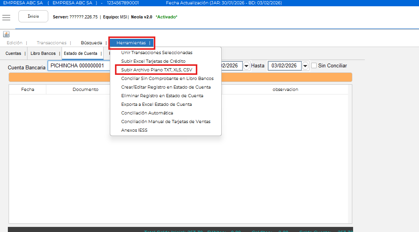Switch to the Cuentas tab
The image size is (419, 232).
point(13,53)
